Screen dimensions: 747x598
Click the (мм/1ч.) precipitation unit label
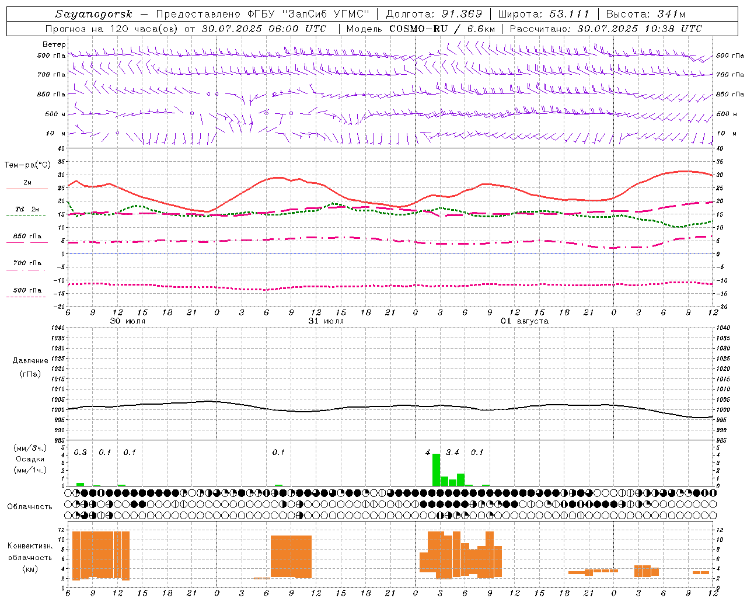pos(30,470)
